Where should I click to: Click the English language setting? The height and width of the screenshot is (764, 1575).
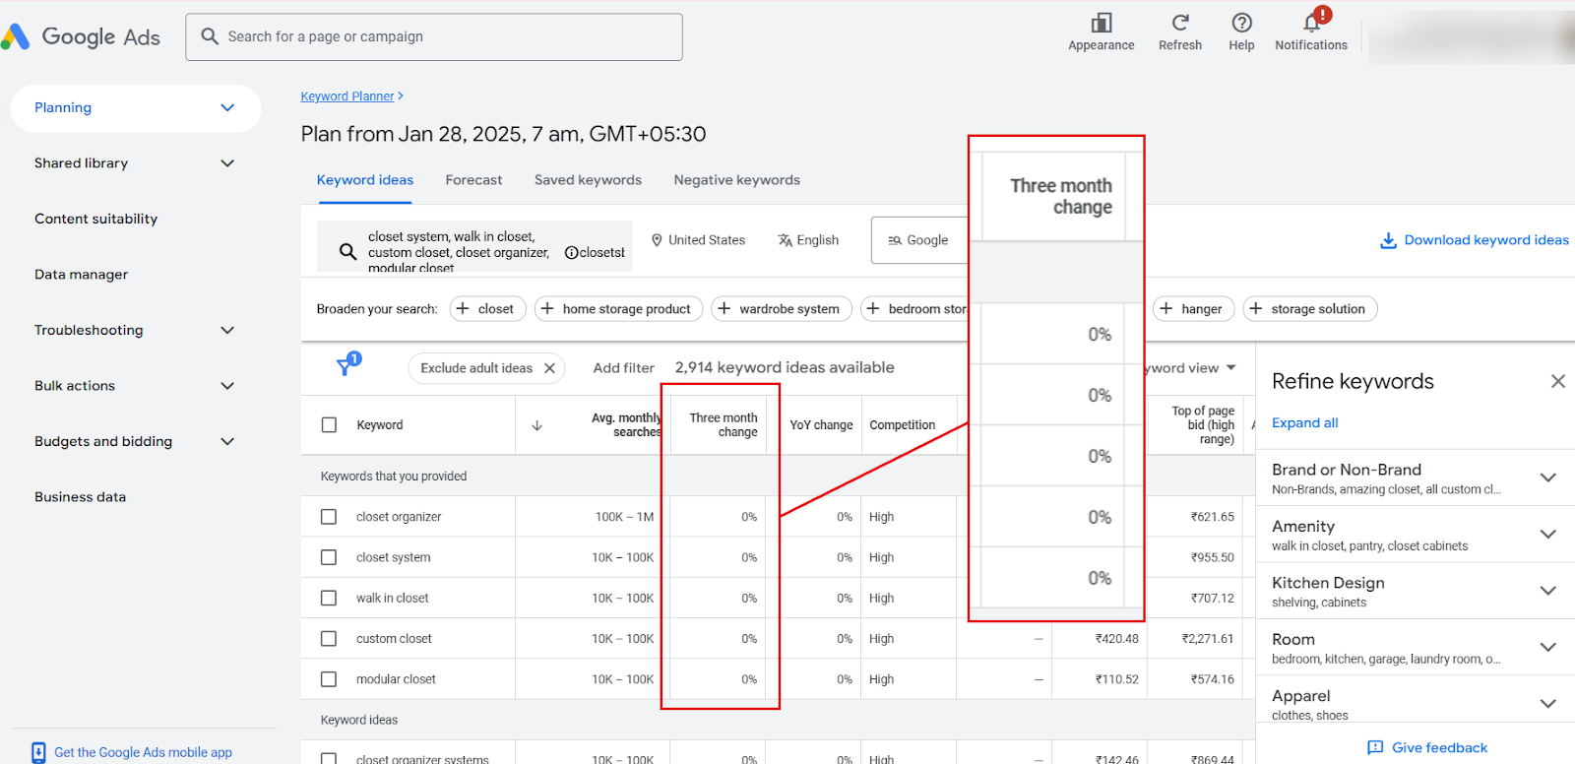(808, 240)
